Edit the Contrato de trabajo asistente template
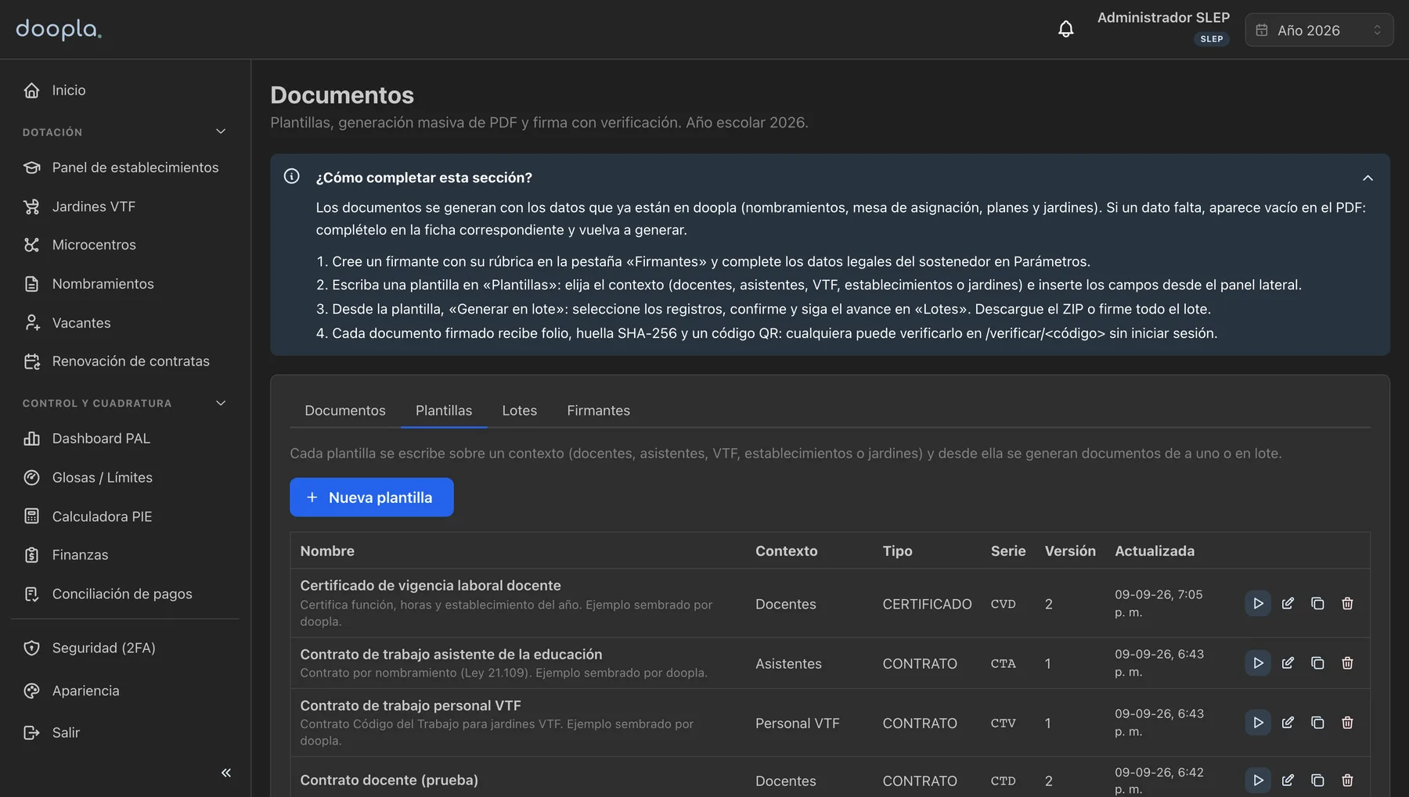Screen dimensions: 1409x797 click(1288, 663)
